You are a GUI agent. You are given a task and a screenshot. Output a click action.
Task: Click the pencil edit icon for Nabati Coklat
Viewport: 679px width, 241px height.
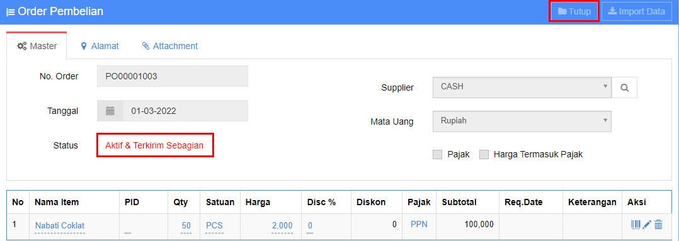pyautogui.click(x=647, y=224)
